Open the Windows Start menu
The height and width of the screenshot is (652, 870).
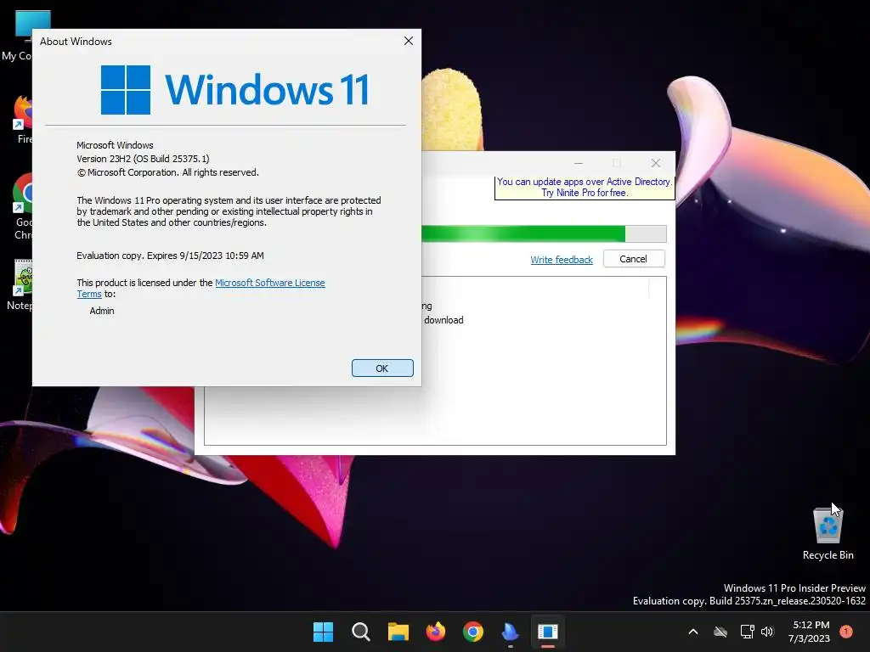(323, 632)
